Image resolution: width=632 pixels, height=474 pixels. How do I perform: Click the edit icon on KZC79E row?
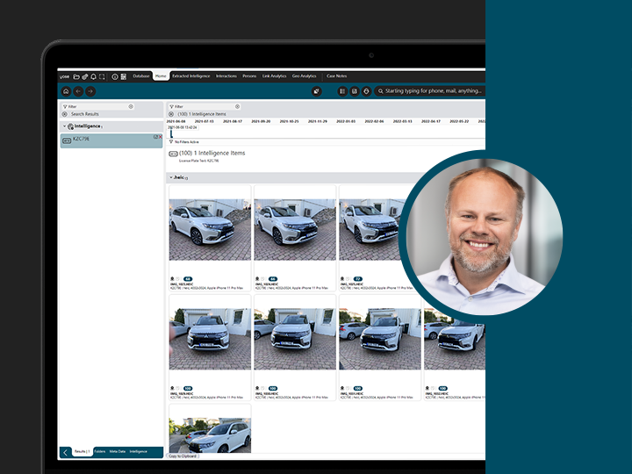click(155, 137)
